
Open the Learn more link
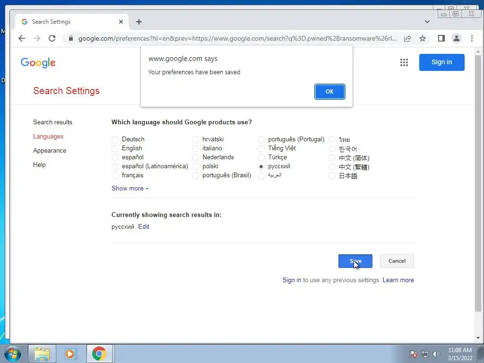(x=398, y=280)
